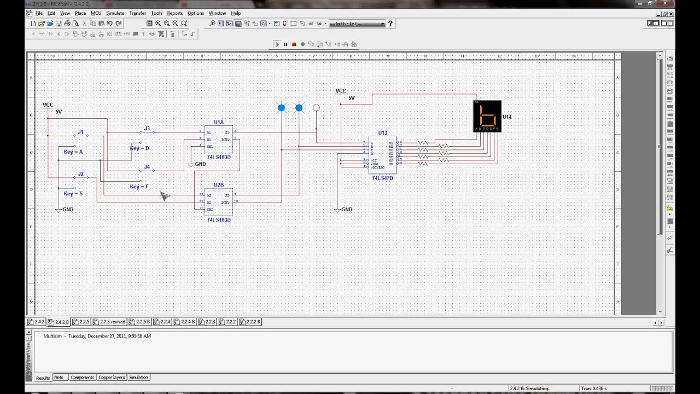Open the Simulate menu
Viewport: 700px width, 394px height.
click(115, 13)
